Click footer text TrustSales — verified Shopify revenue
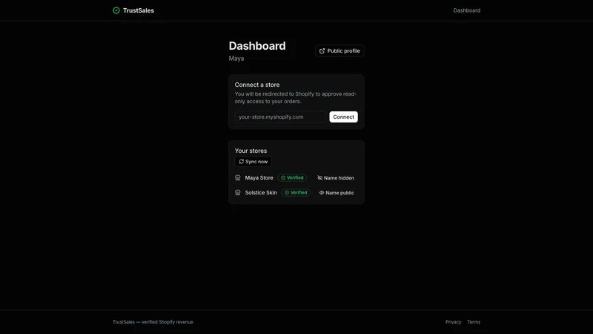Screen dimensions: 593x334 (153, 322)
